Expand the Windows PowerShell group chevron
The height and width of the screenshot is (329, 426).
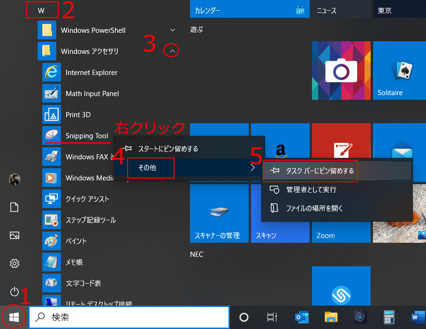[172, 30]
